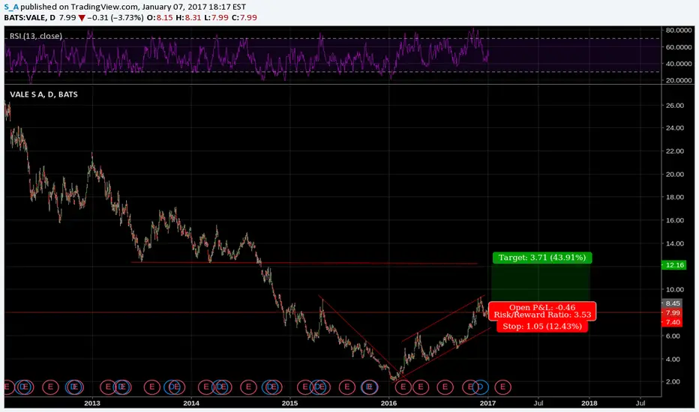Screen dimensions: 699x412
Task: Click the earnings E marker directly above the 2016 label
Action: [403, 387]
